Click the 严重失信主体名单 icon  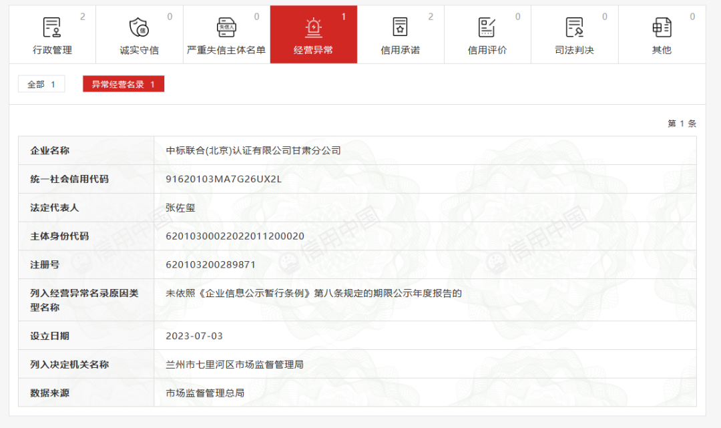(x=226, y=27)
